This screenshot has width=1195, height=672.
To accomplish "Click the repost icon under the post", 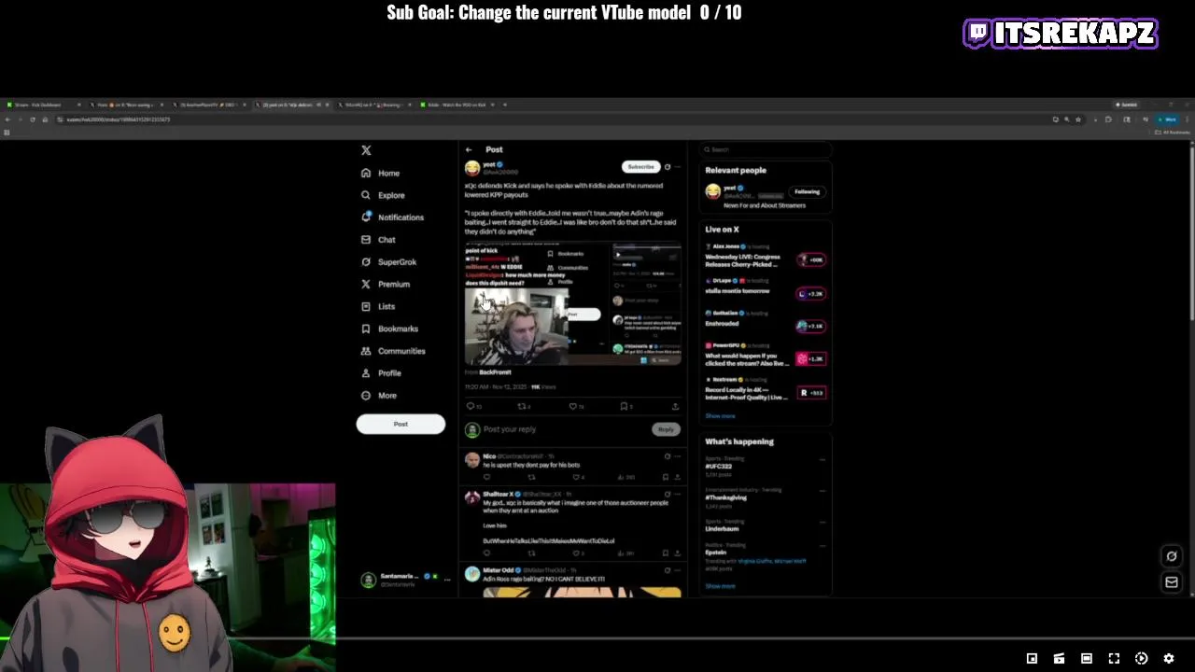I will [522, 407].
